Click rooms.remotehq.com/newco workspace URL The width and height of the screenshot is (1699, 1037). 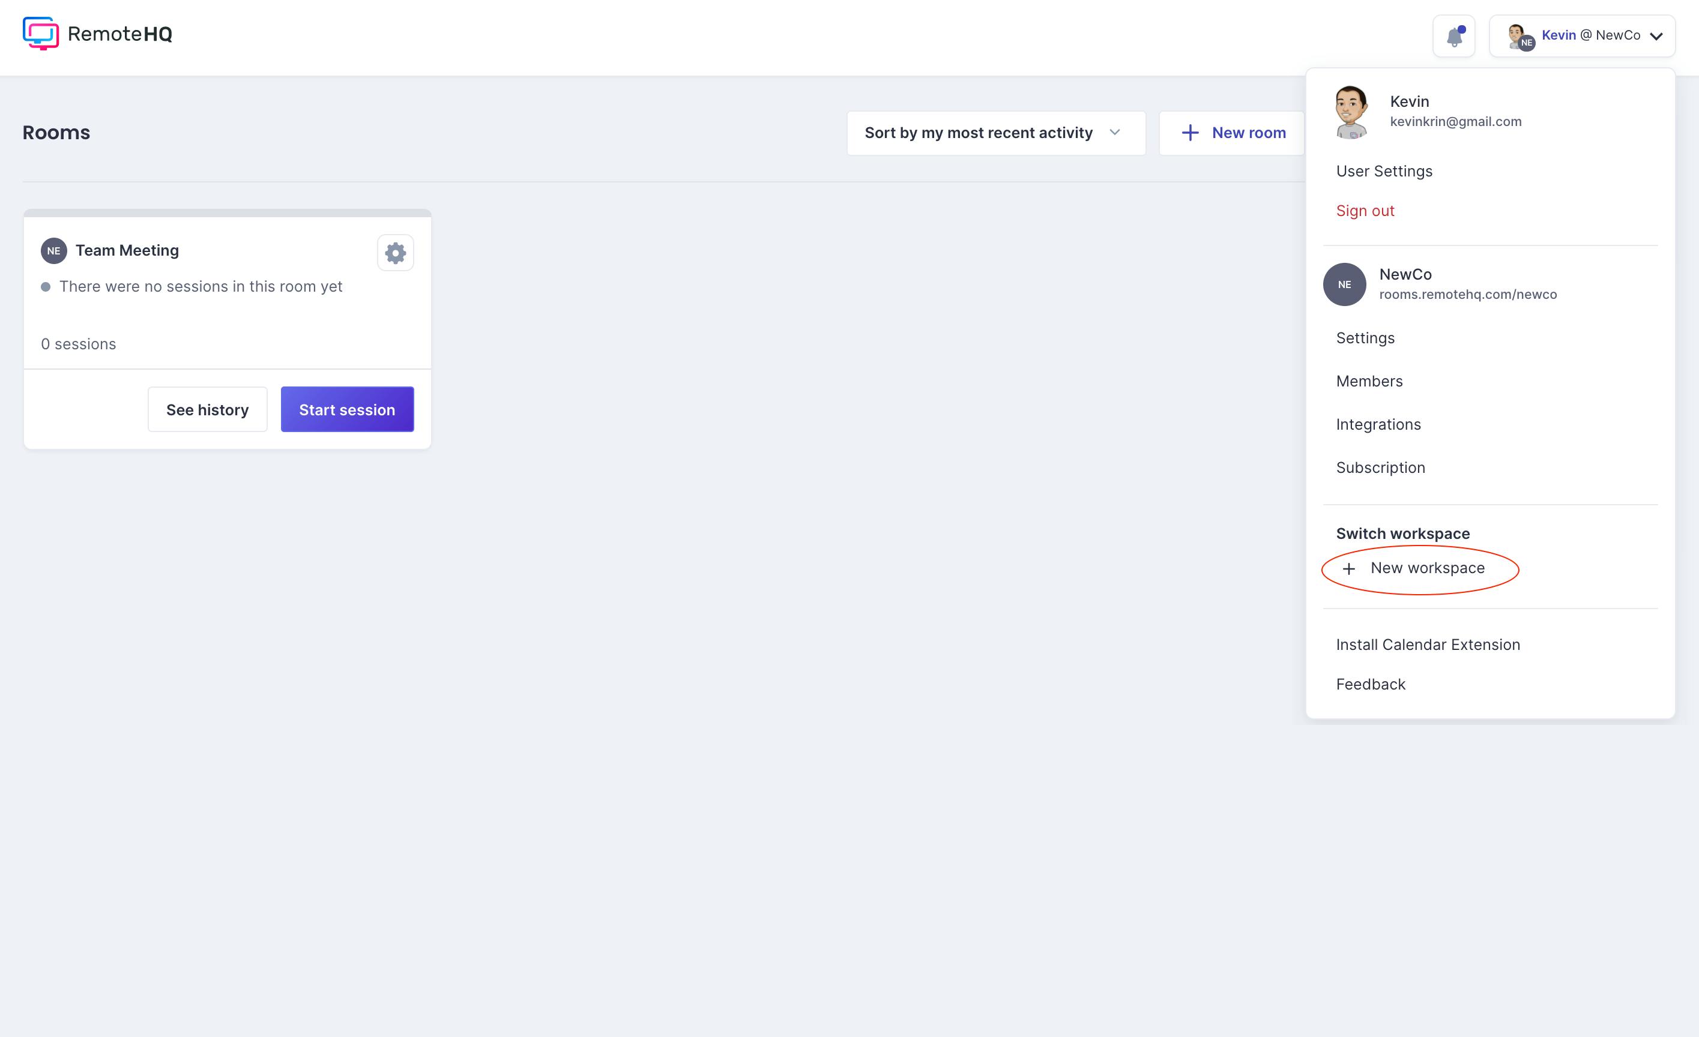[x=1467, y=295]
